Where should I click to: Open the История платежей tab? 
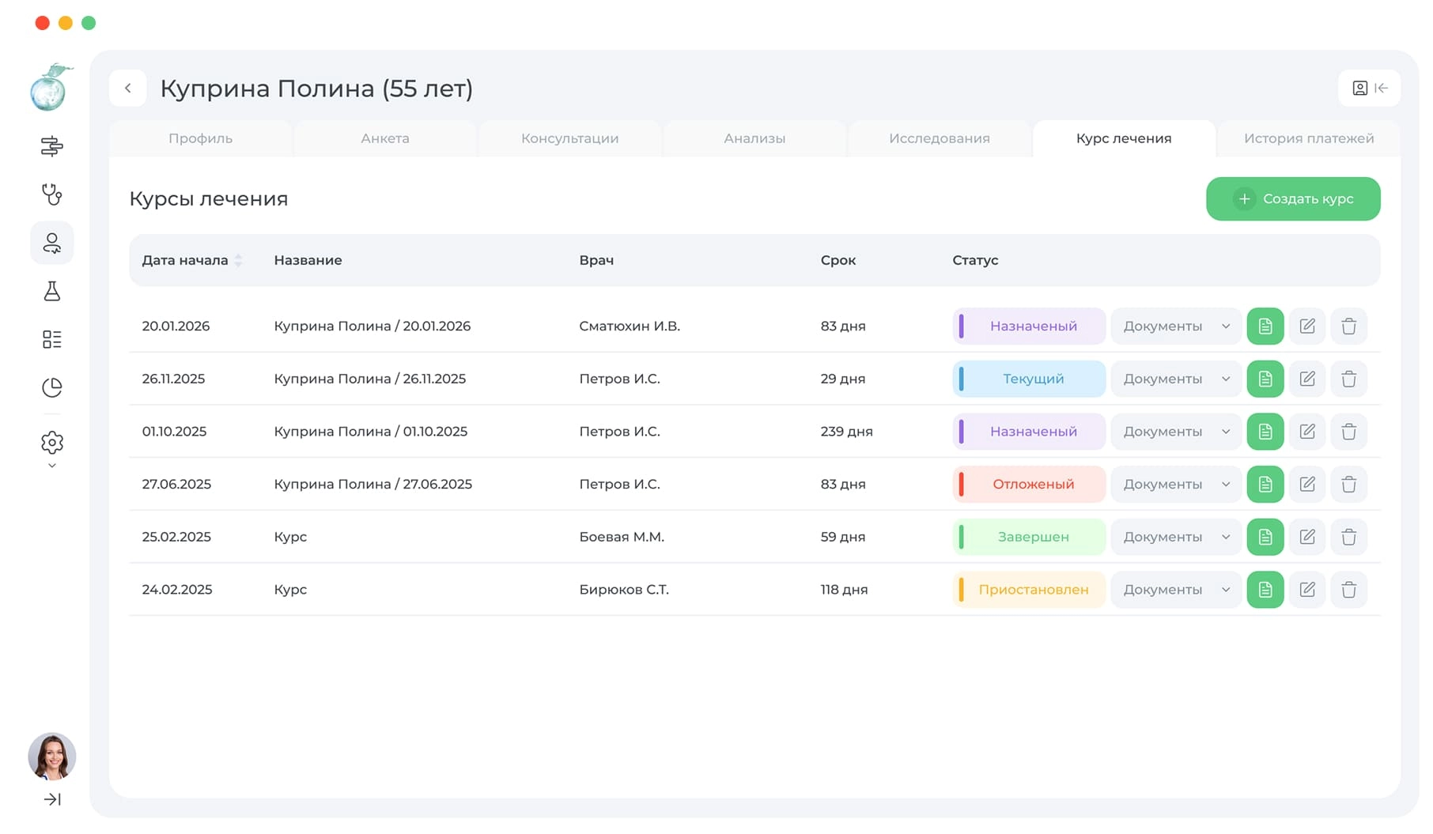click(1308, 138)
